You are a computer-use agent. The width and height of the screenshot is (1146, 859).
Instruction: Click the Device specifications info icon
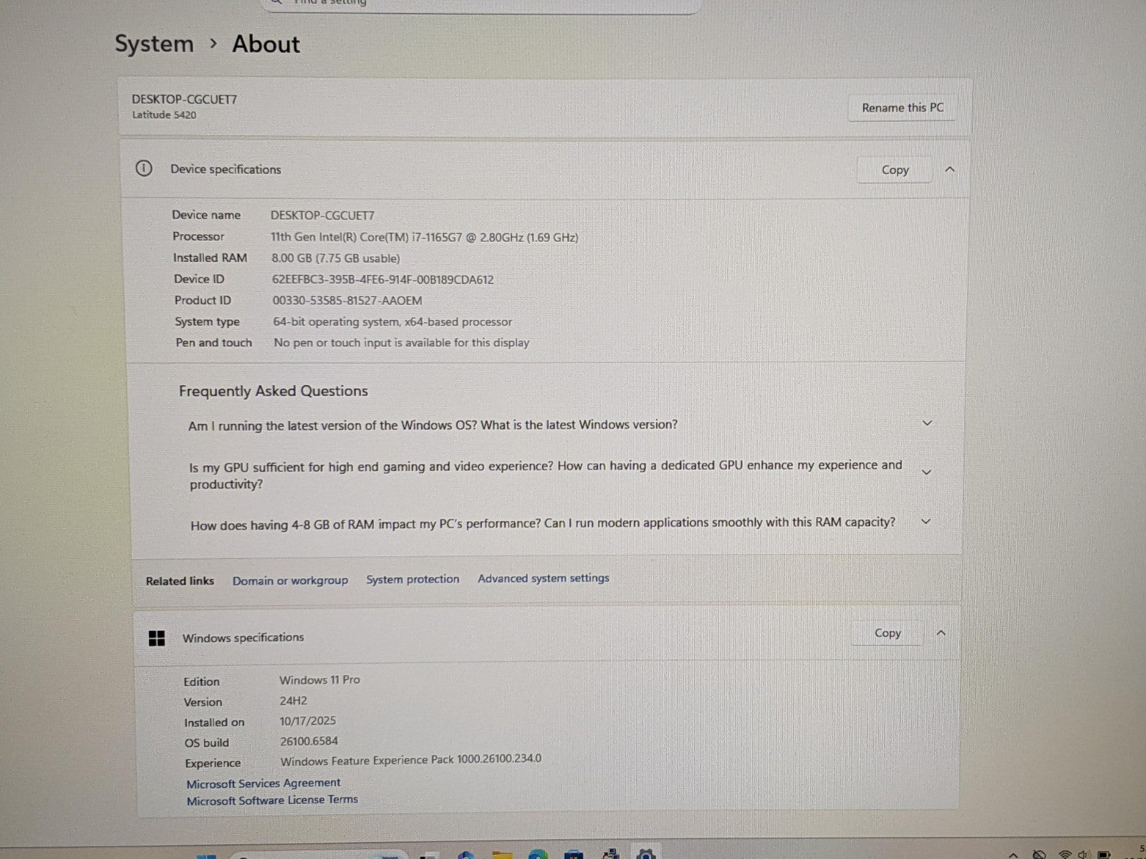[x=144, y=169]
